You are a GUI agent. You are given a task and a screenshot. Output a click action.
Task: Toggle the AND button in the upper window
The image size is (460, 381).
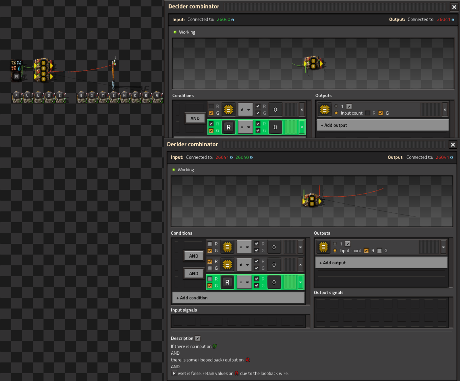pyautogui.click(x=195, y=118)
